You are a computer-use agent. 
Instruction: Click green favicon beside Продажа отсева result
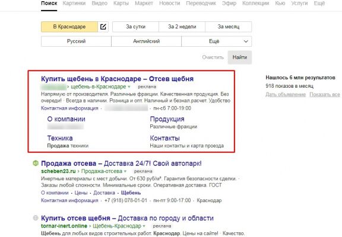(36, 163)
